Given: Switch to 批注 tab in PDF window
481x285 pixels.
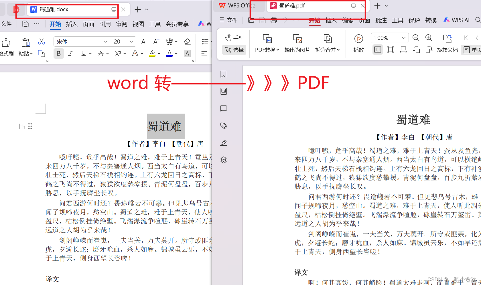Looking at the screenshot, I should [381, 20].
